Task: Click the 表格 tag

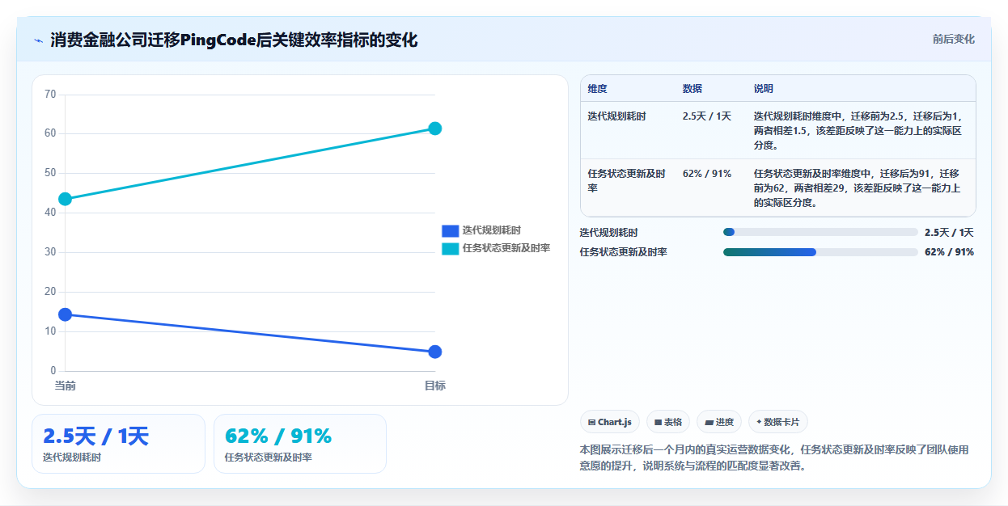Action: click(x=668, y=422)
